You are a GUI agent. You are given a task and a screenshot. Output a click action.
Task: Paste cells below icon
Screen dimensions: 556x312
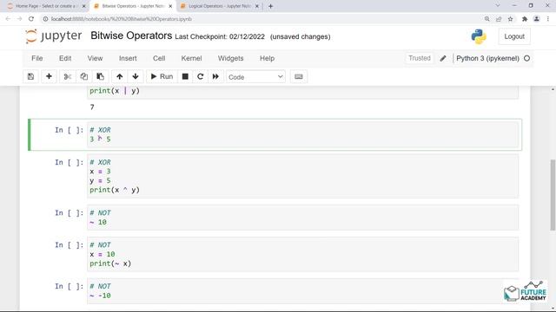tap(101, 77)
